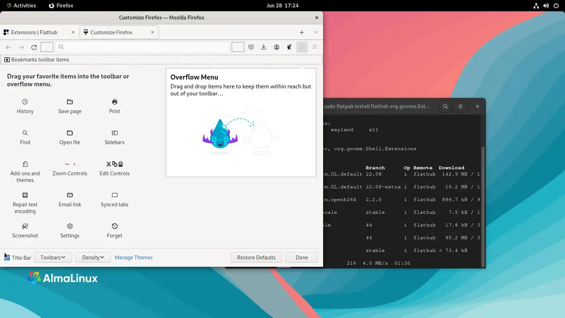Image resolution: width=565 pixels, height=318 pixels.
Task: Pick the Forget item
Action: click(115, 231)
